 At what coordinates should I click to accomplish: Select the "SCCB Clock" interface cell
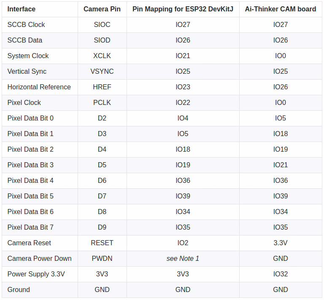click(x=26, y=24)
